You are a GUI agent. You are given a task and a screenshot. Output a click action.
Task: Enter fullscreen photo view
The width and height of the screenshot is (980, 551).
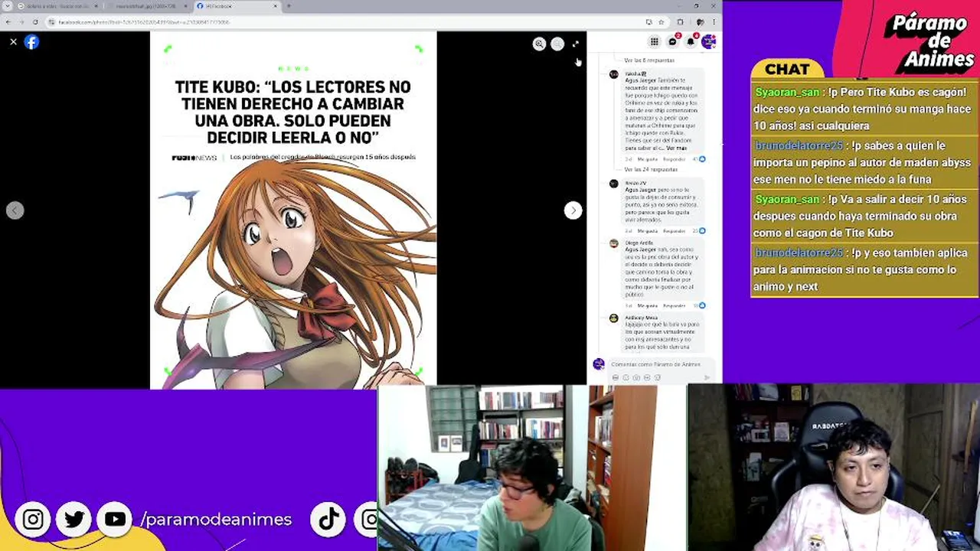[576, 44]
